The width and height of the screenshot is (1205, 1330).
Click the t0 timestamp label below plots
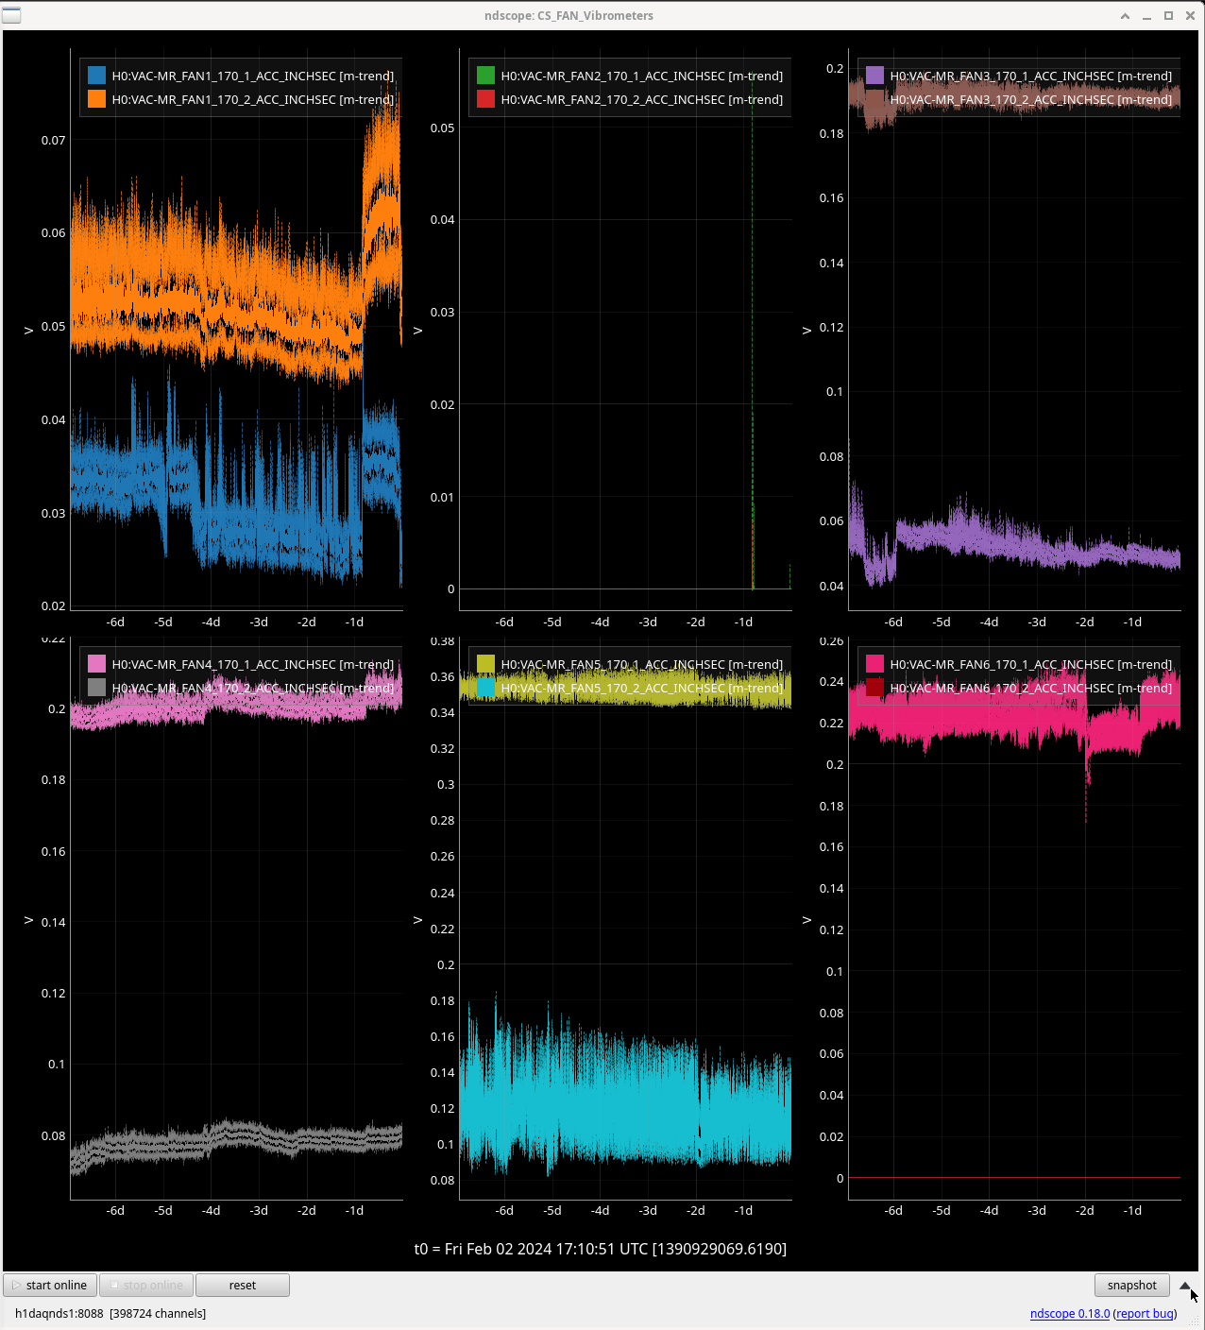pos(601,1249)
